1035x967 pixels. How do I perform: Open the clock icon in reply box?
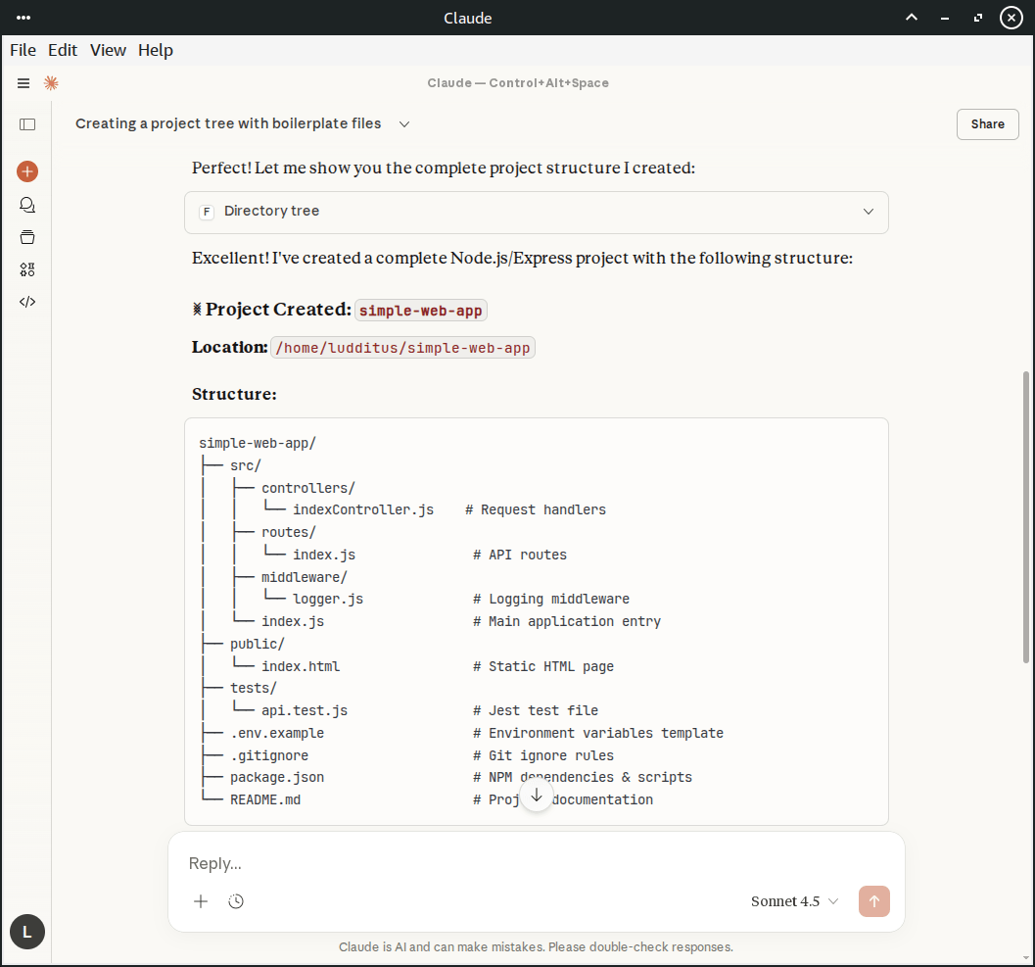pyautogui.click(x=236, y=901)
